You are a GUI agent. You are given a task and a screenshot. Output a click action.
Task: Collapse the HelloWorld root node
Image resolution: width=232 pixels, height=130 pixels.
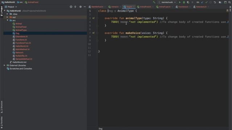[x=5, y=11]
